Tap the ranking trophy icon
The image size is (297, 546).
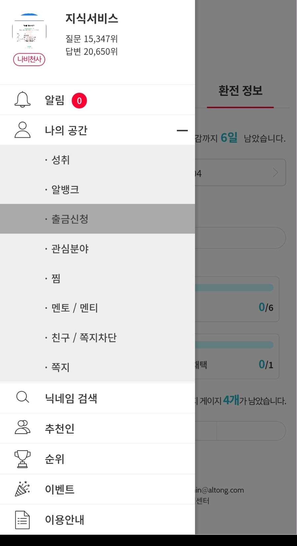(22, 458)
